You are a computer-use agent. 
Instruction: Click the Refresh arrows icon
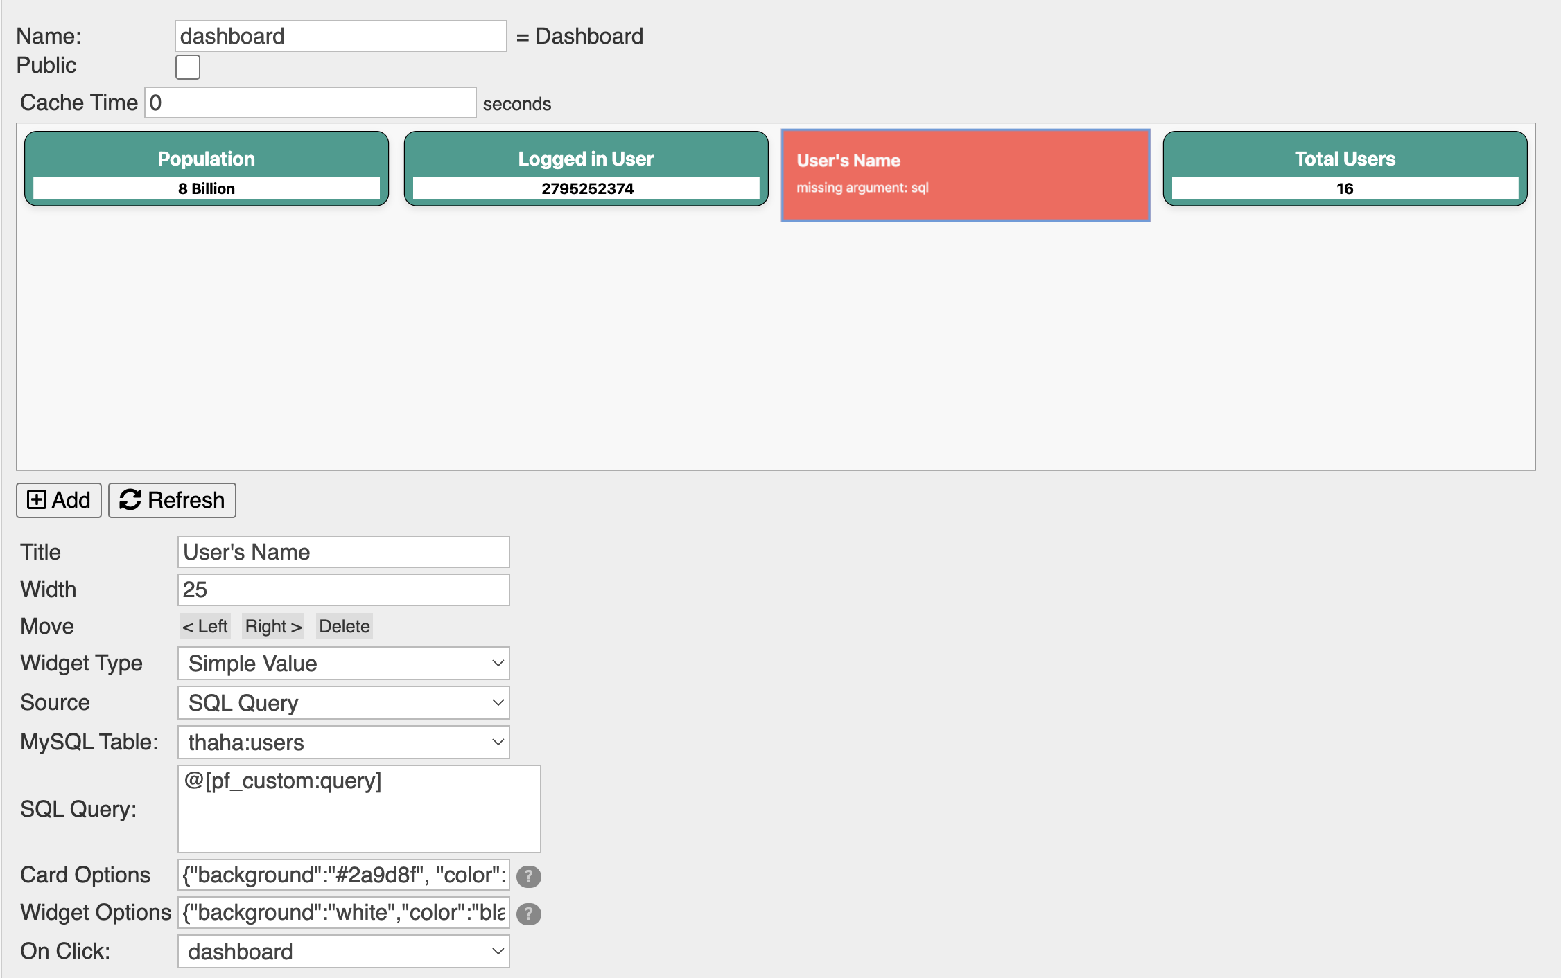[x=130, y=499]
